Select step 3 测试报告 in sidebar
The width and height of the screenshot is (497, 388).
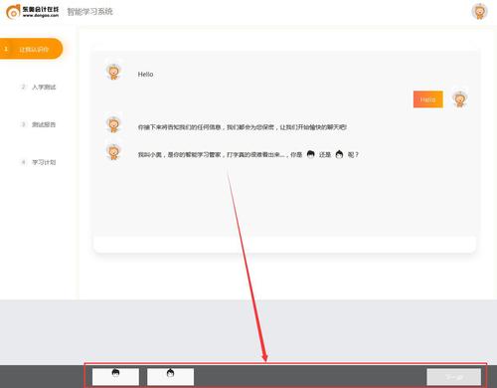[39, 124]
